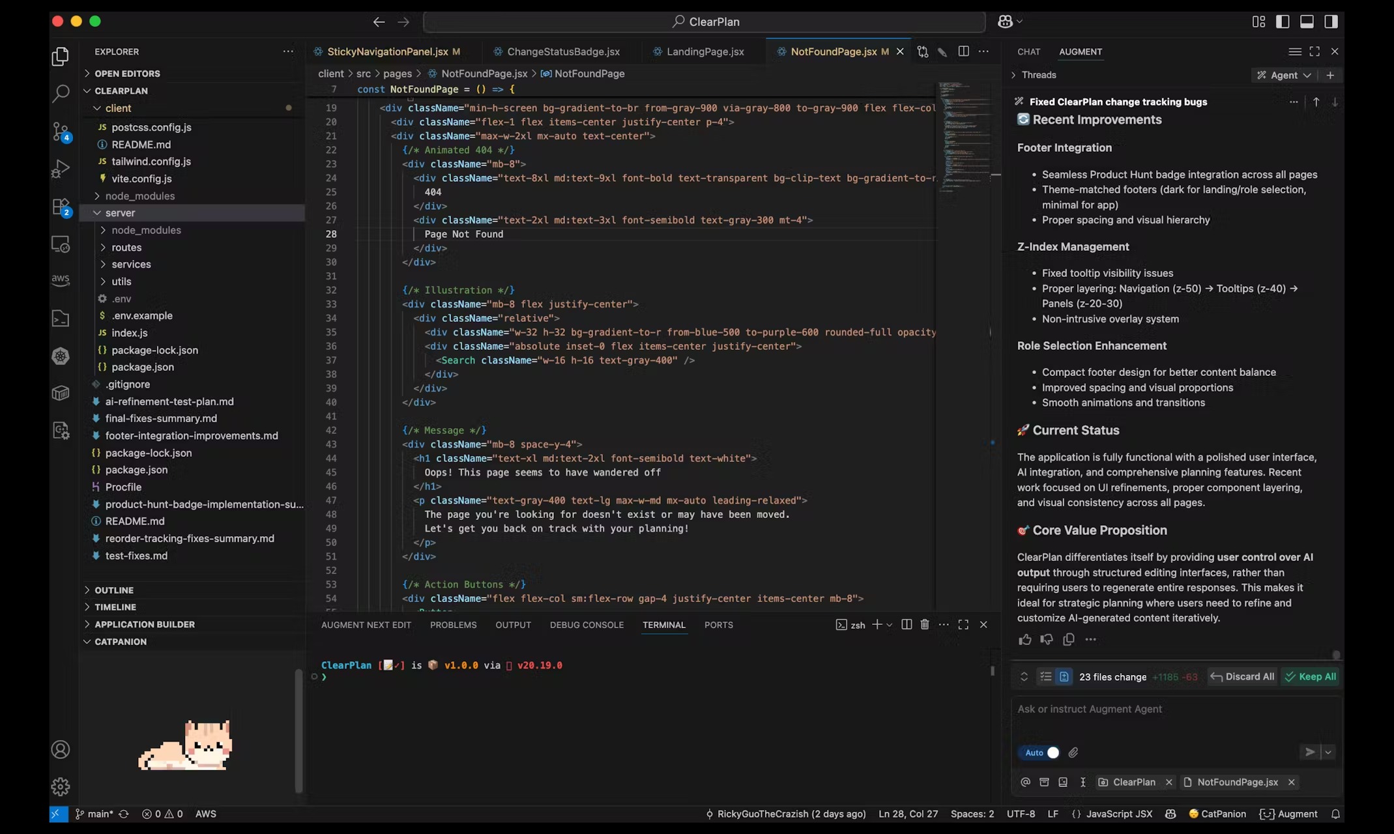The image size is (1394, 834).
Task: Kill the terminal with the trash icon
Action: point(924,625)
